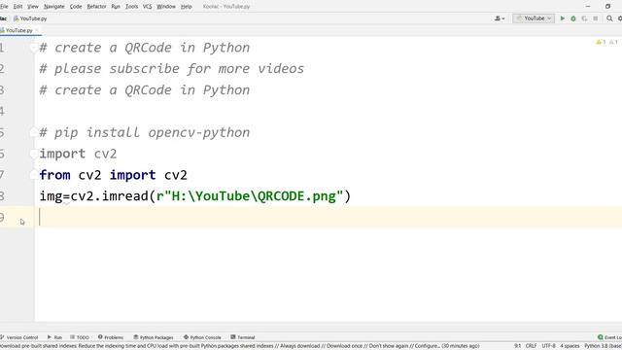
Task: Click the fold marker beside from cv2 import cv2
Action: 34,175
